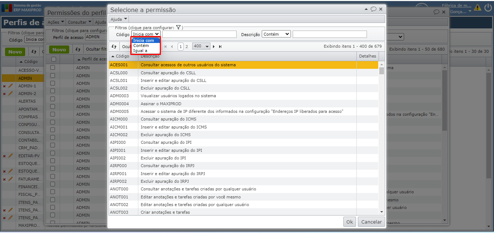The width and height of the screenshot is (494, 233).
Task: Select row ACSL000 Consultar apuração do CSLL
Action: pyautogui.click(x=244, y=73)
